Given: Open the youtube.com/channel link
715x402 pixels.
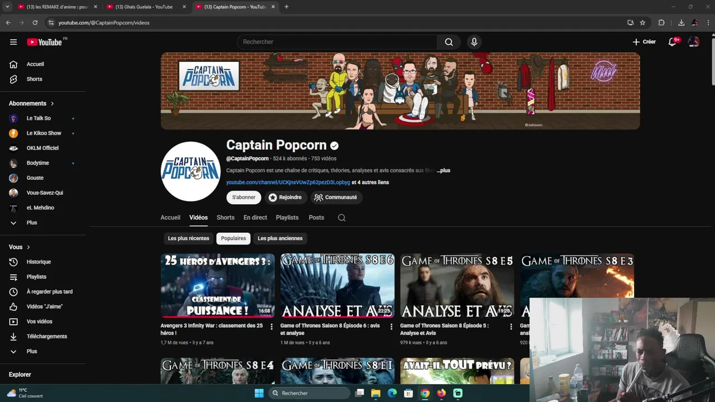Looking at the screenshot, I should coord(288,182).
